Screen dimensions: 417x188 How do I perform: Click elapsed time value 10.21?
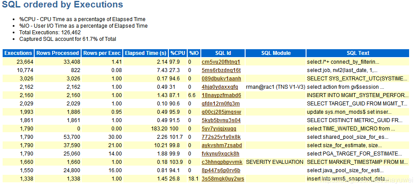pyautogui.click(x=160, y=145)
